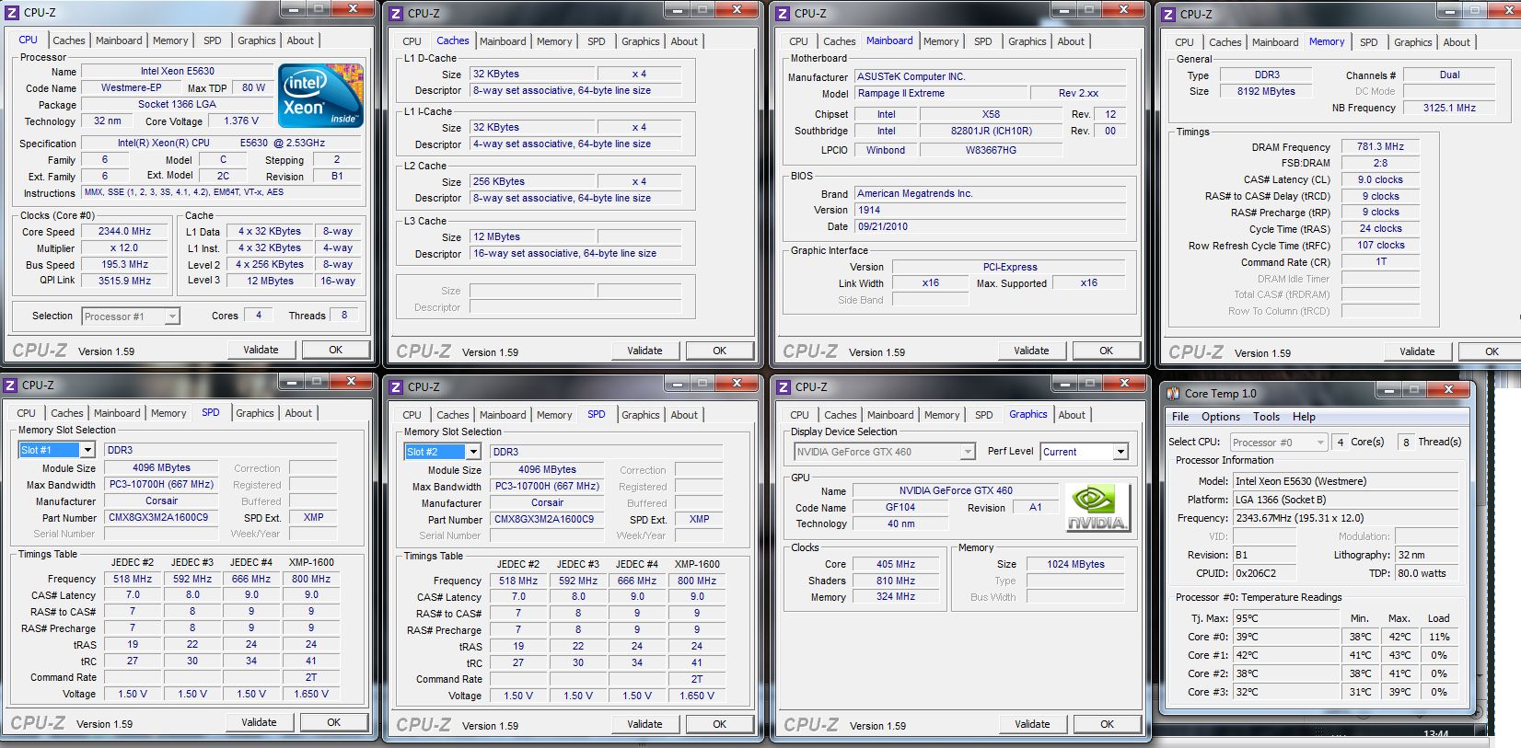Switch to Caches tab in the Intel Xeon processor window
The image size is (1521, 748).
tap(69, 40)
